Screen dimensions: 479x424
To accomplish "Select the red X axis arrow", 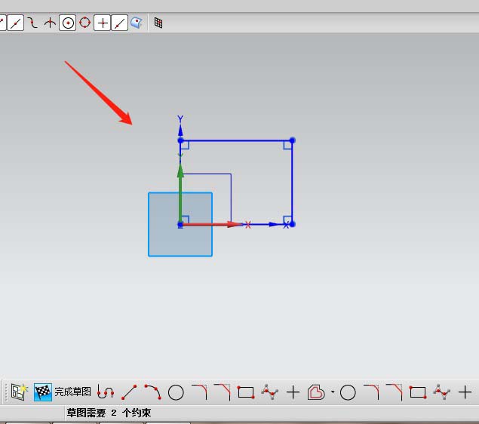I will point(210,225).
